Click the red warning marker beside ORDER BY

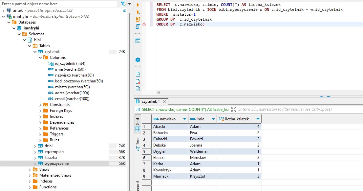144,24
